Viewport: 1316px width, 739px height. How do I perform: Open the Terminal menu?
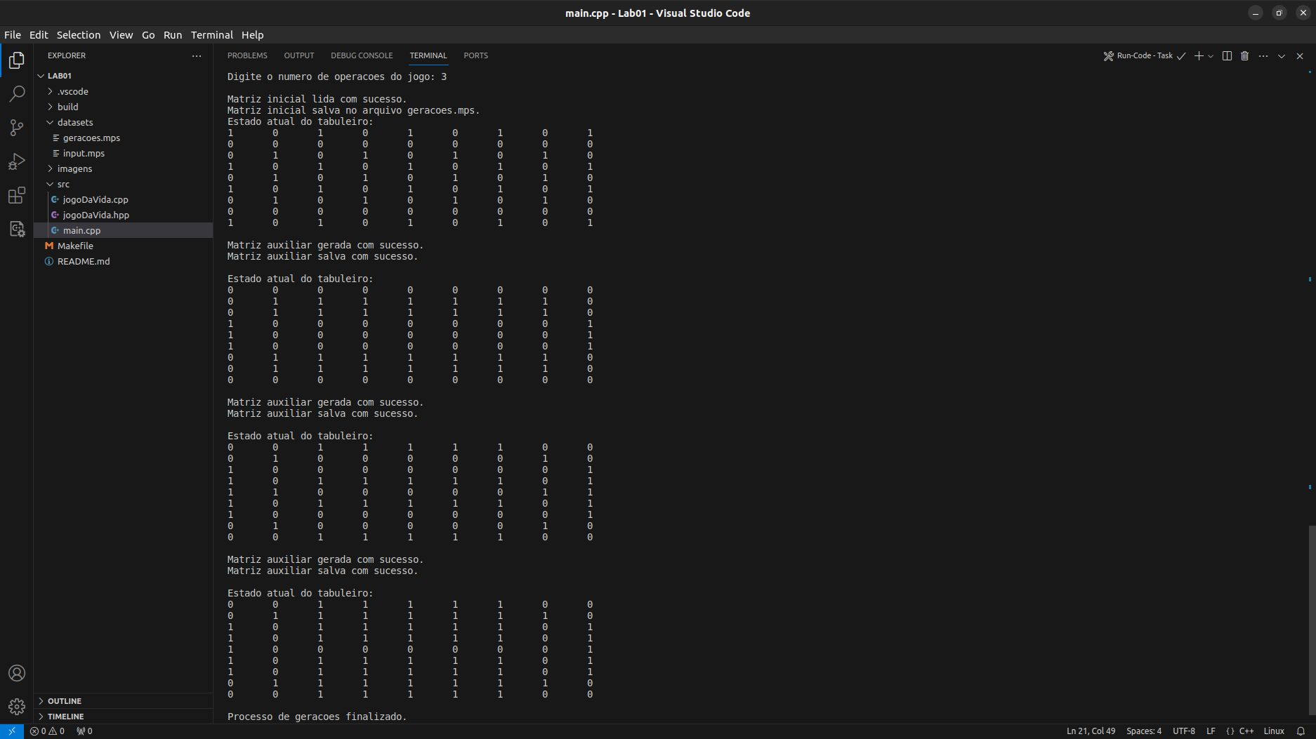(x=212, y=35)
